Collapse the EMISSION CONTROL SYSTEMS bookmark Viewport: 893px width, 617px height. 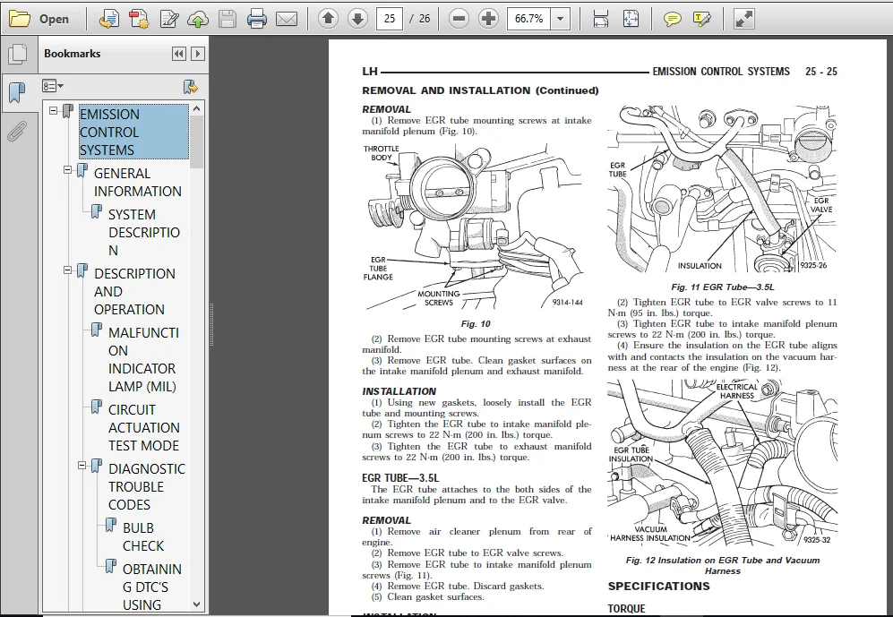[54, 110]
